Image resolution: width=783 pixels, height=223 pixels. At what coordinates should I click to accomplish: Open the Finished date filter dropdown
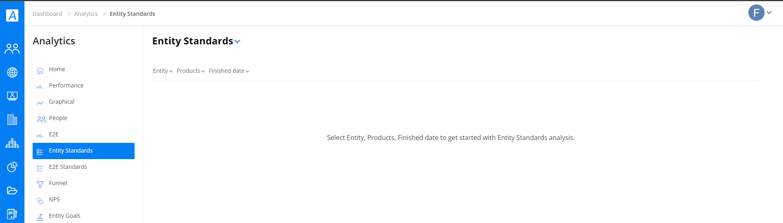(x=229, y=71)
